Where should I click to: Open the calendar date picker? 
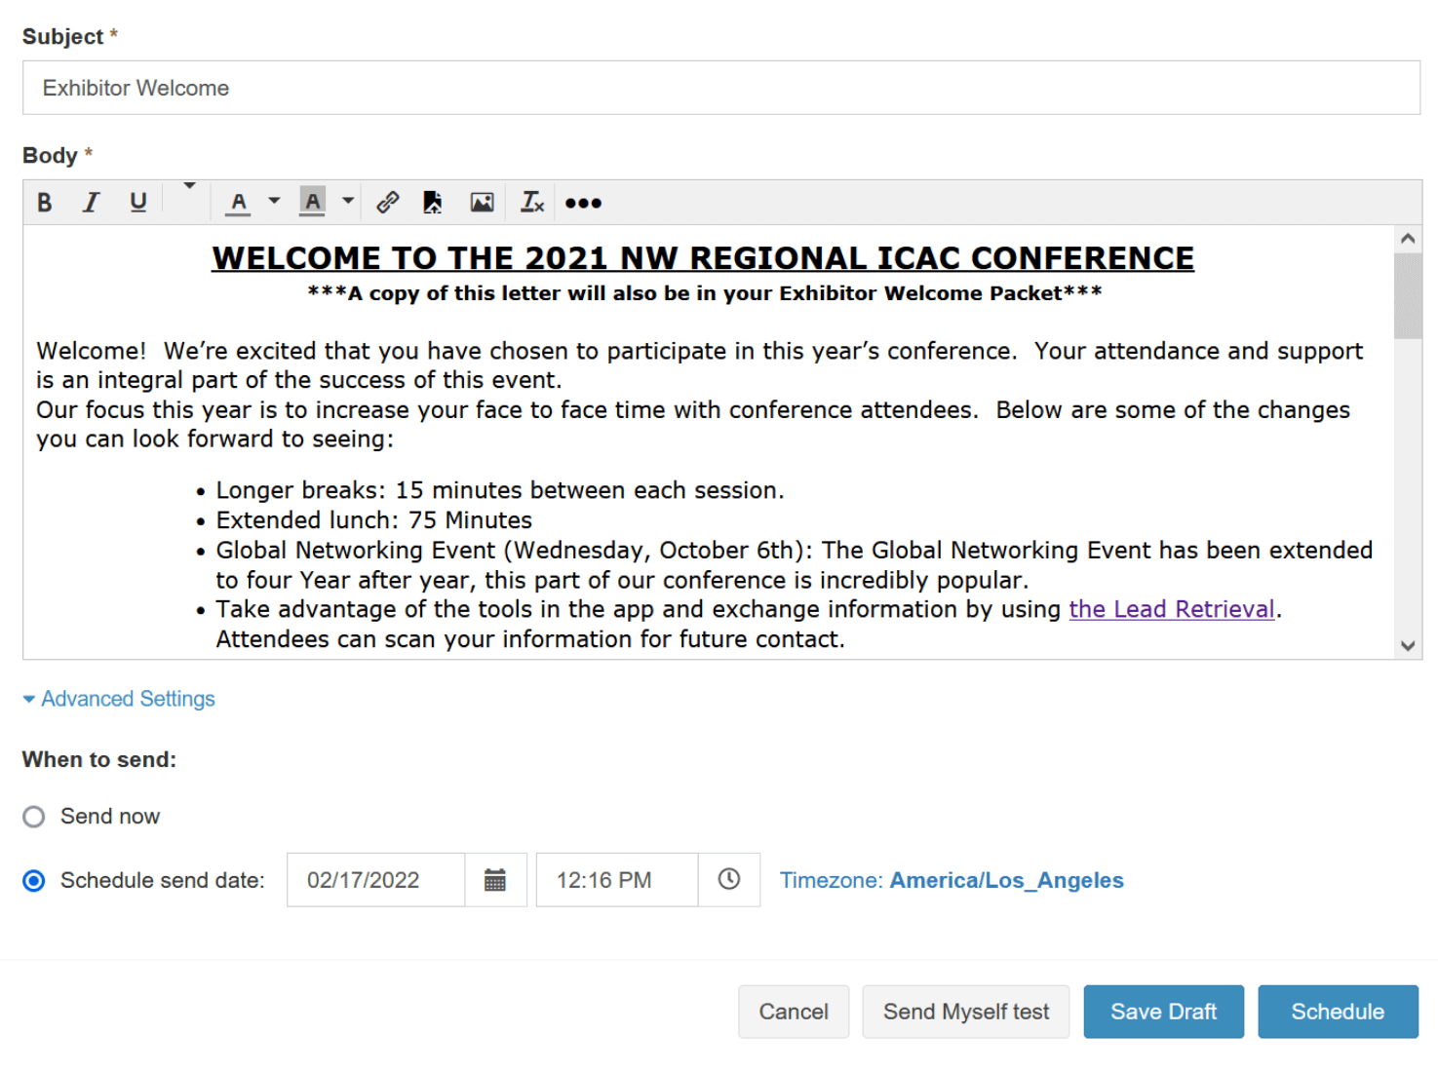(495, 880)
